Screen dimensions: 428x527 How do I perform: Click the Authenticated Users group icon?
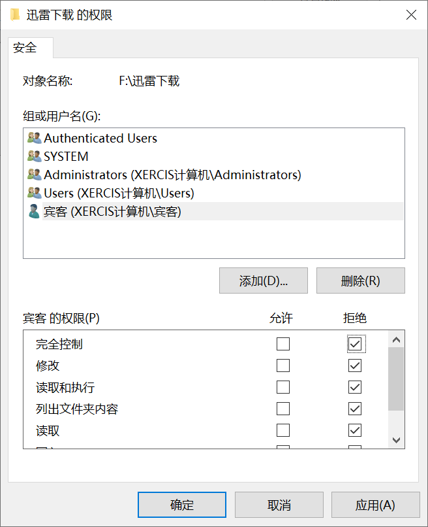click(35, 138)
